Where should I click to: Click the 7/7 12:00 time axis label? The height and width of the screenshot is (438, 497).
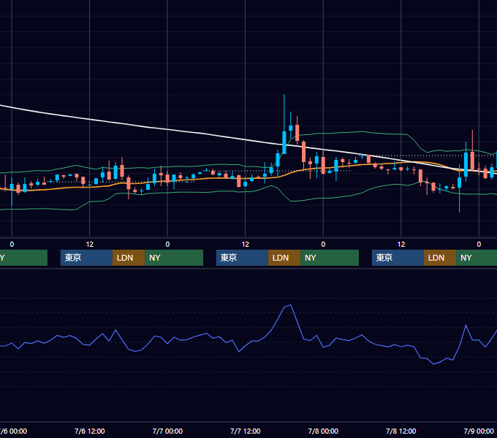246,431
